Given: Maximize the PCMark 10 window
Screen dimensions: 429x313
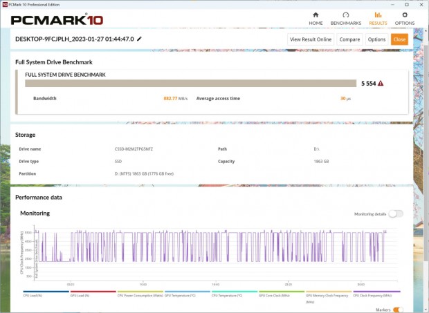Looking at the screenshot, I should tap(407, 4).
